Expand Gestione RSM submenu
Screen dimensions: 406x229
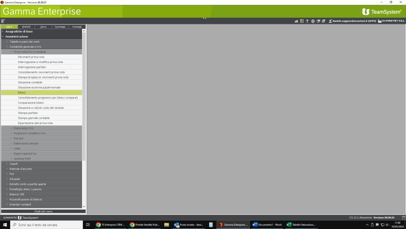point(41,159)
